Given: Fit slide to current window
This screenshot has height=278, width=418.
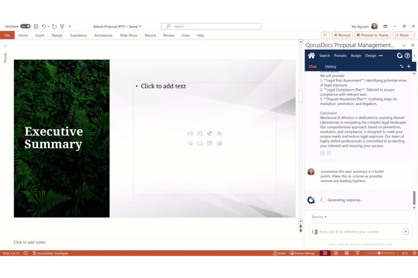Looking at the screenshot, I should coord(414,253).
